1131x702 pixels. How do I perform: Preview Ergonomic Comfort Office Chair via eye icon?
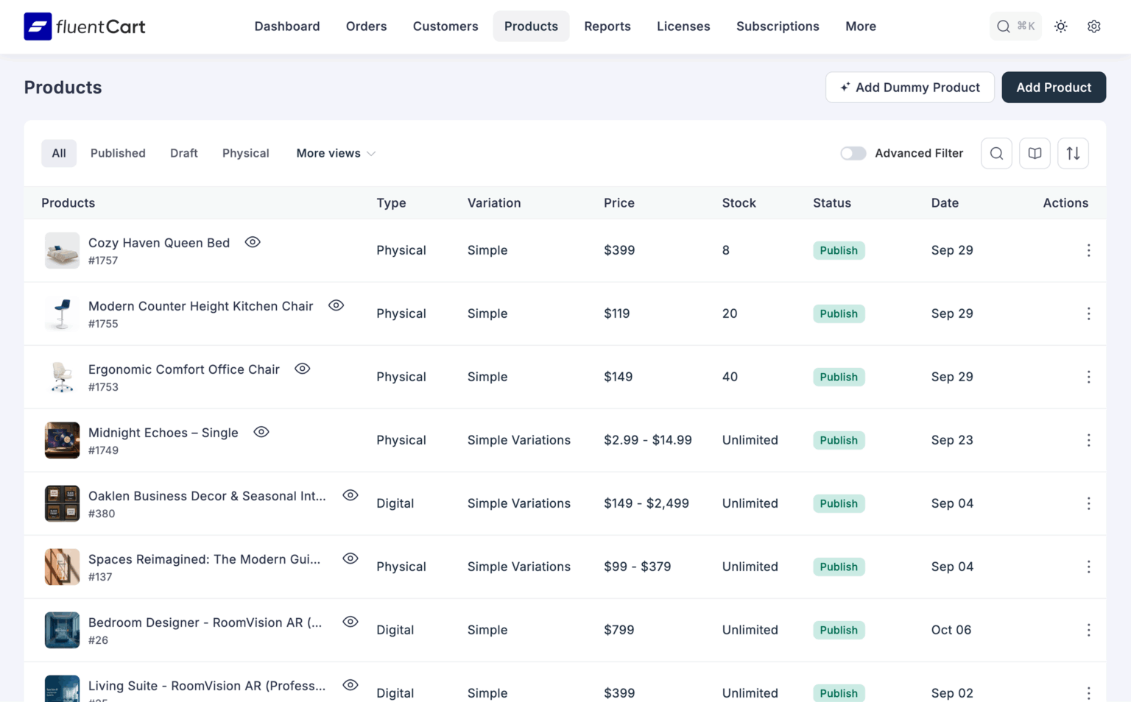[x=302, y=369]
